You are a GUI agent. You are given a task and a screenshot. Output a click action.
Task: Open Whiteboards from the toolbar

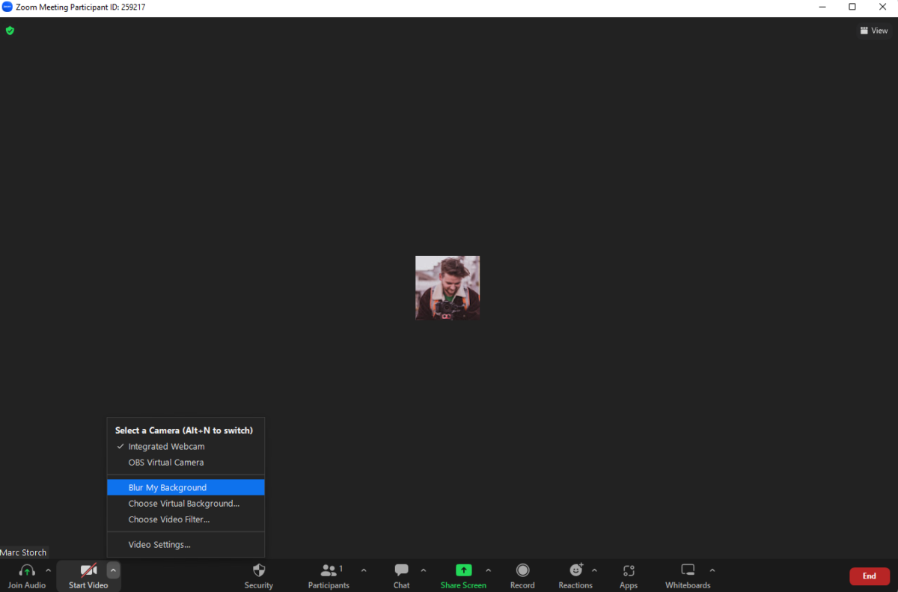point(688,571)
